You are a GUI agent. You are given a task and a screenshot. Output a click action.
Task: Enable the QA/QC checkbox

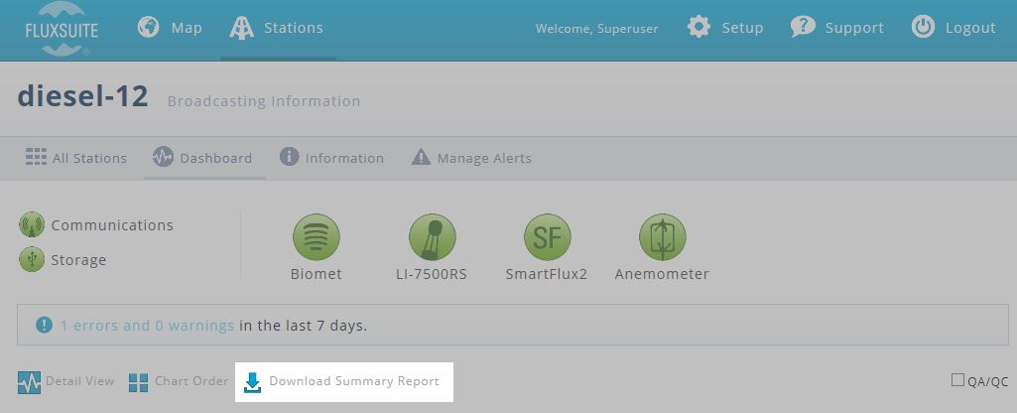pyautogui.click(x=958, y=380)
